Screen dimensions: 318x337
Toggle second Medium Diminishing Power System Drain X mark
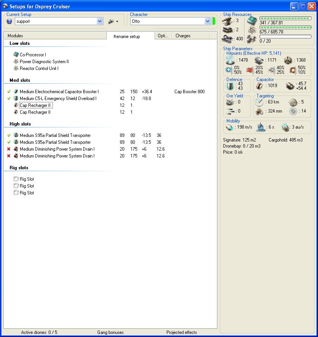(x=9, y=156)
